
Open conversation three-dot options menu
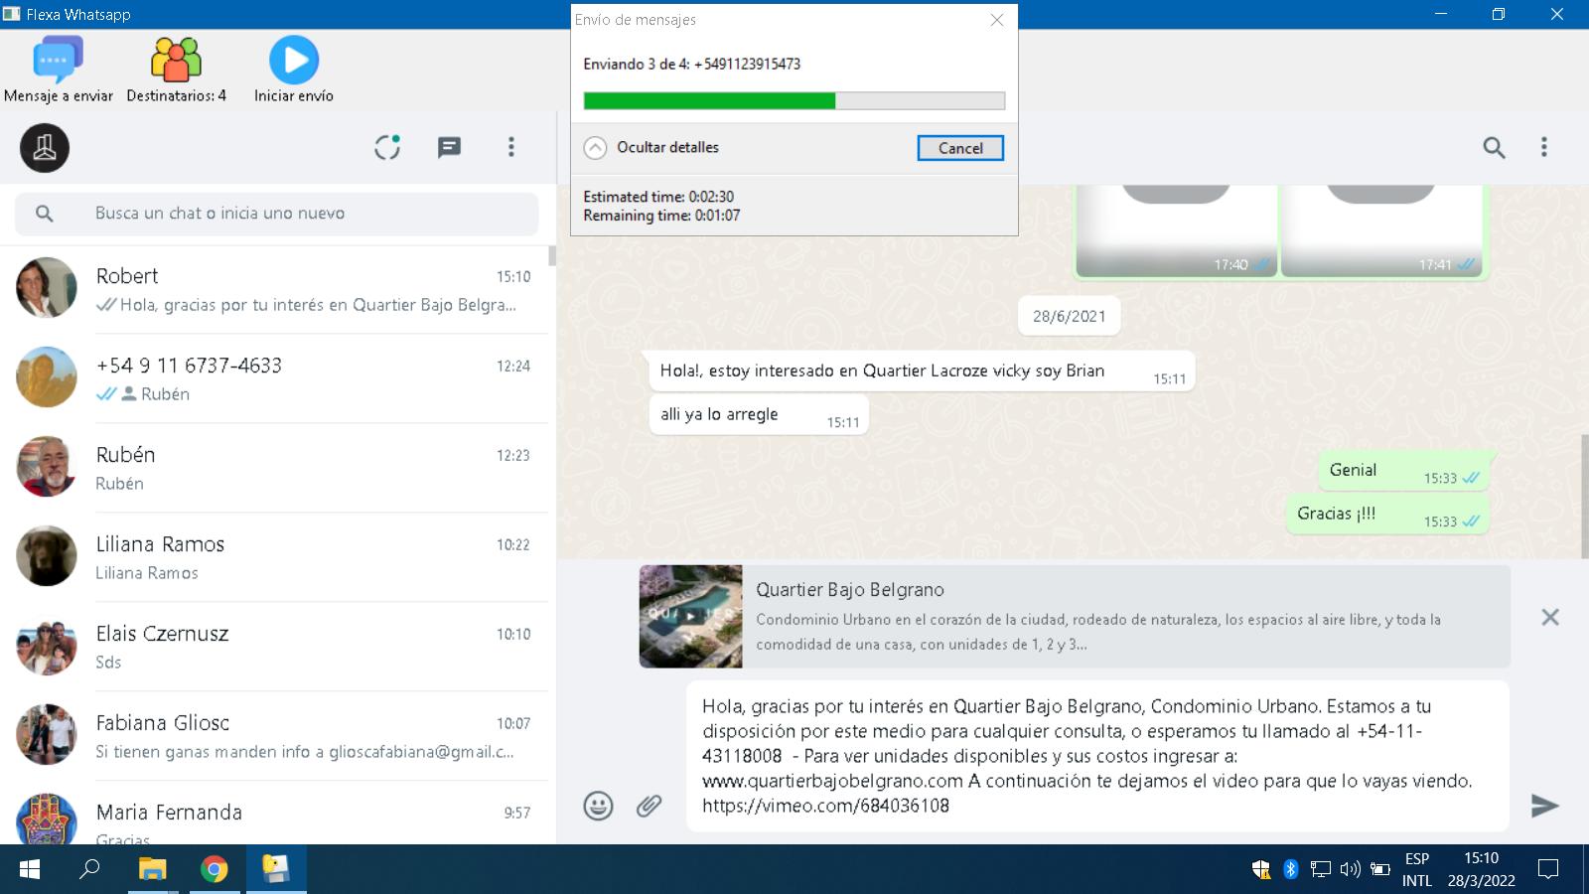1543,147
